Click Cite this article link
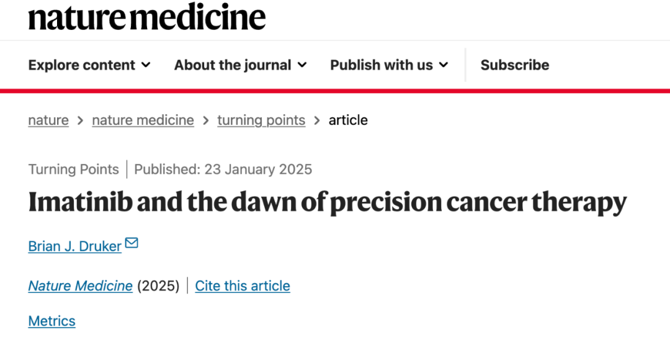670x357 pixels. (243, 286)
